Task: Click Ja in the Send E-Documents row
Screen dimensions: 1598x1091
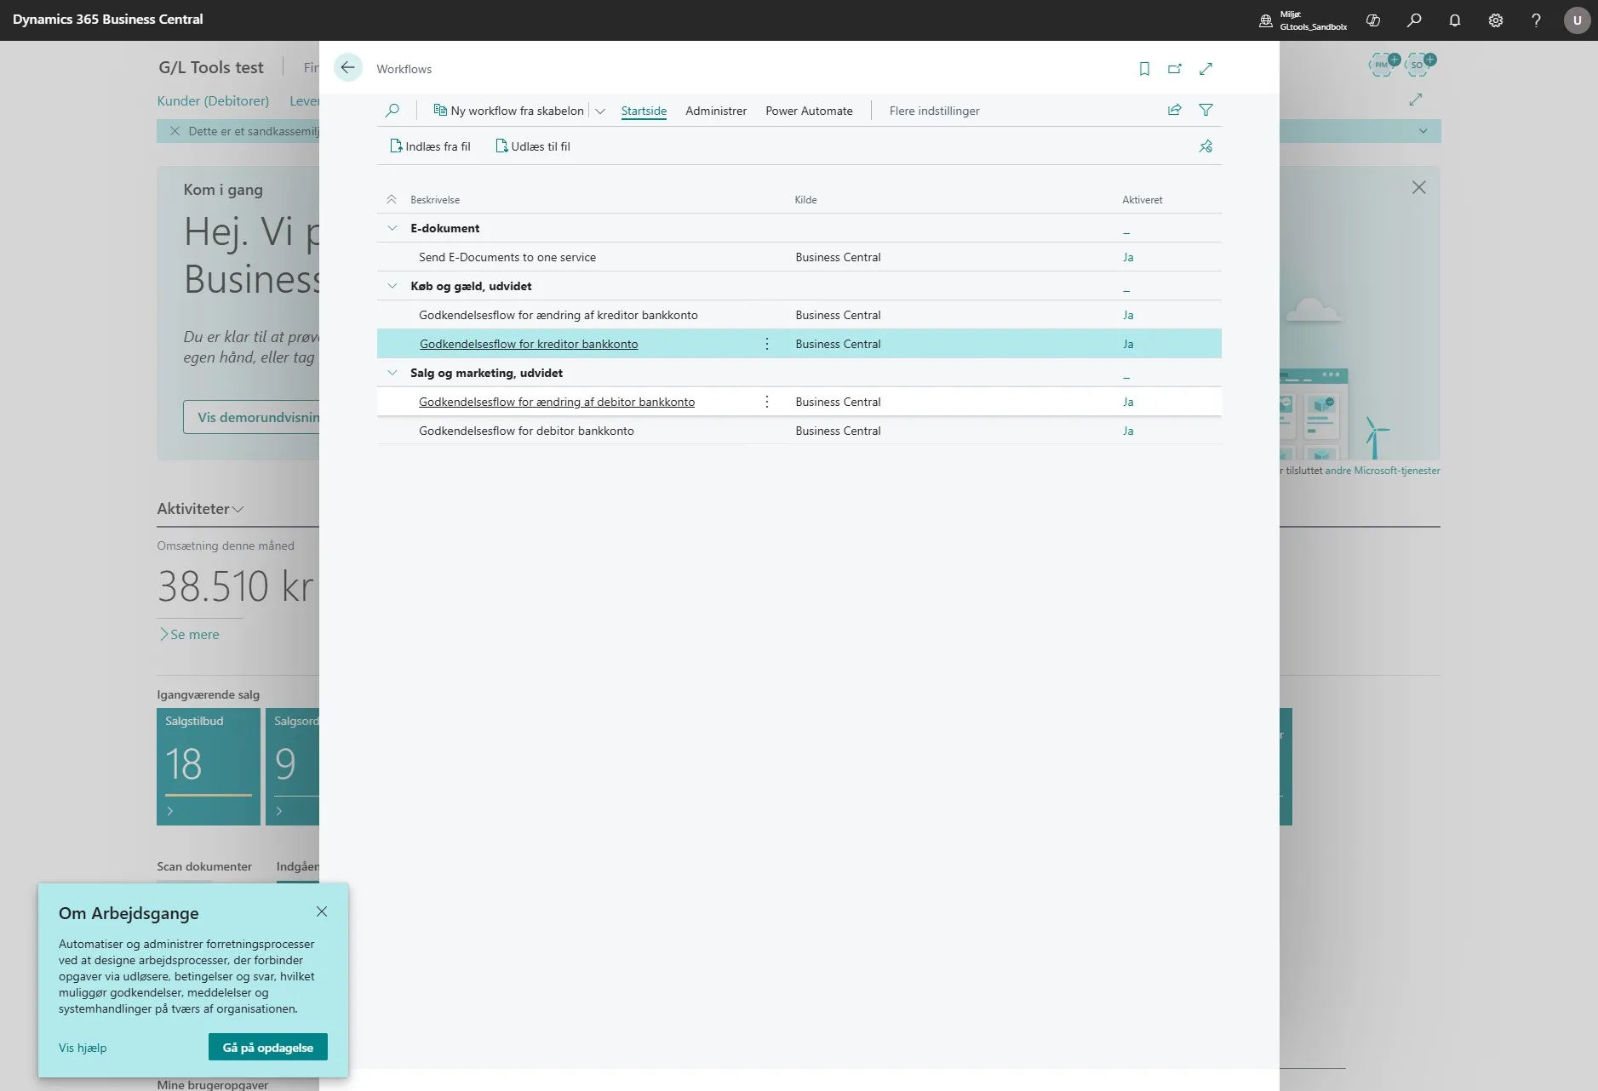Action: click(1128, 257)
